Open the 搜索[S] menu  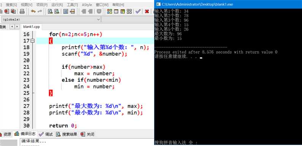tap(11, 5)
